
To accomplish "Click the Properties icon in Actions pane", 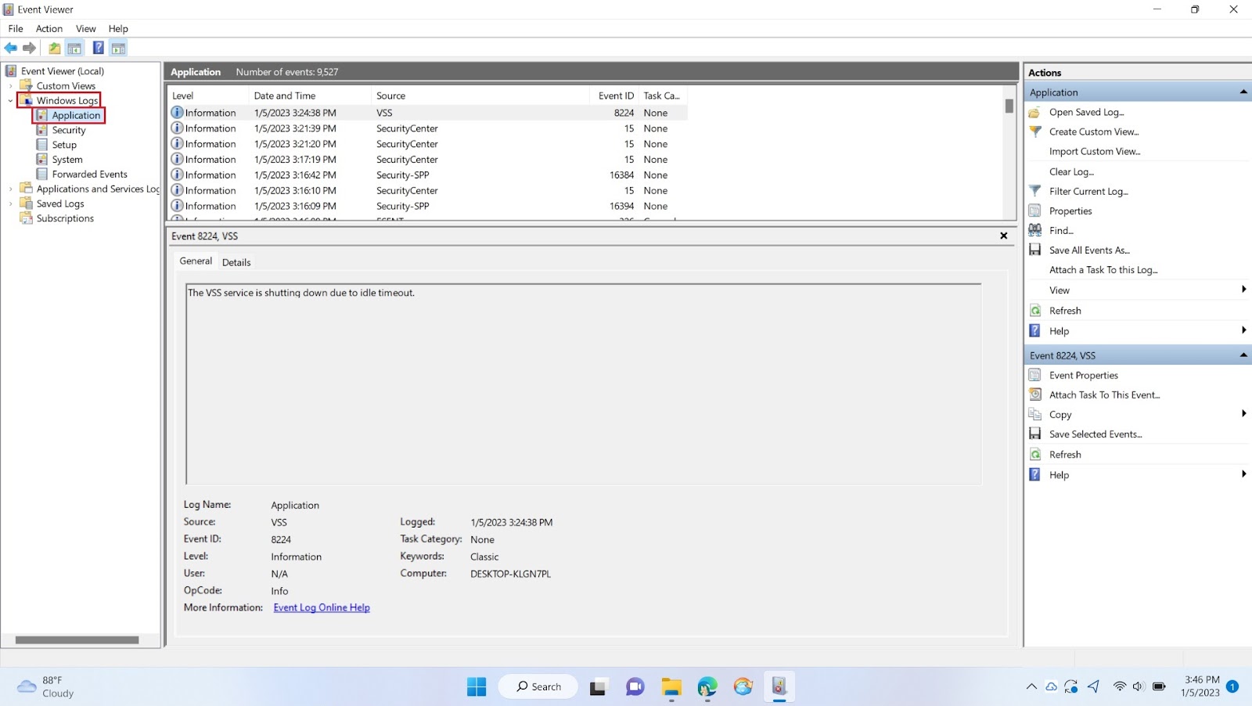I will pyautogui.click(x=1034, y=211).
